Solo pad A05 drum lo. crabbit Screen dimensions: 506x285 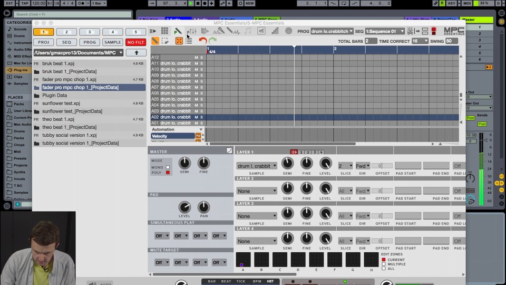click(x=202, y=99)
